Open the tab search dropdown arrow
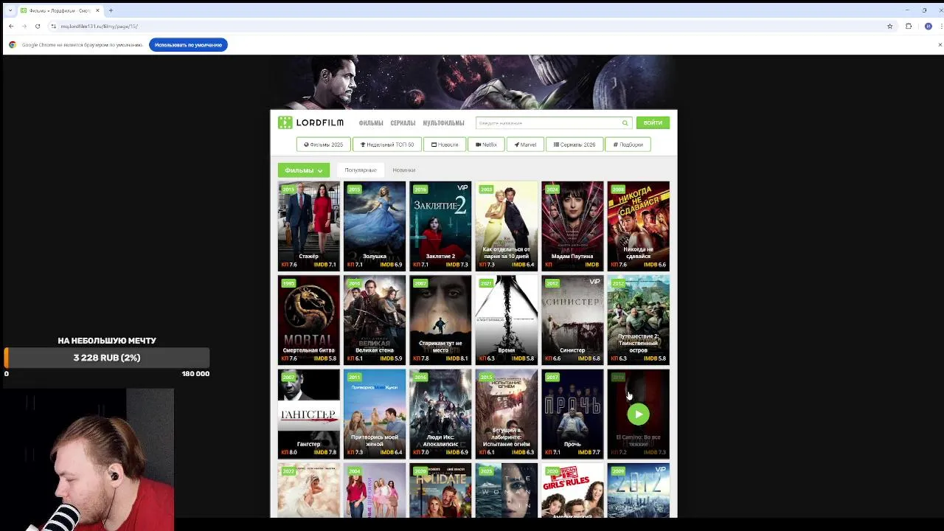The height and width of the screenshot is (531, 944). coord(10,10)
